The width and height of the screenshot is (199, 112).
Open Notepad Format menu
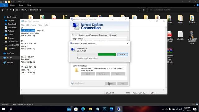tap(34, 25)
